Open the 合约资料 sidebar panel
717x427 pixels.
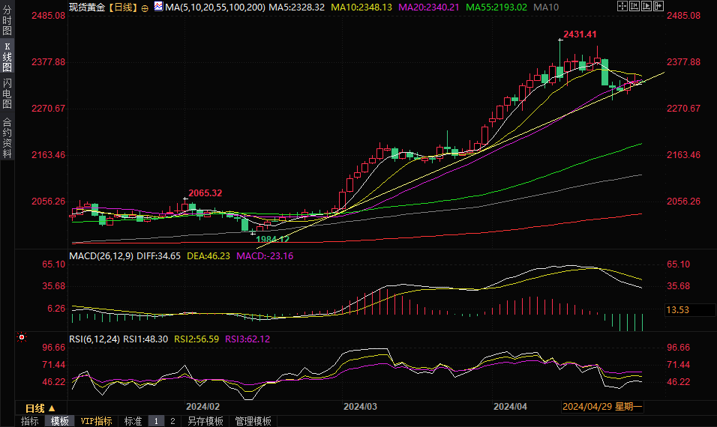7,138
